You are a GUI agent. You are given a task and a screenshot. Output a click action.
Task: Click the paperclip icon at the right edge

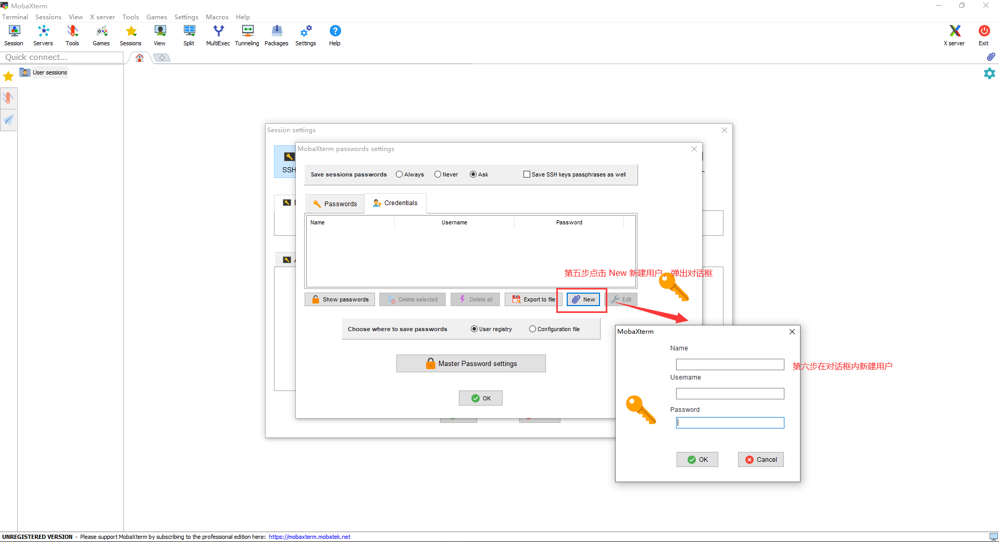click(991, 56)
